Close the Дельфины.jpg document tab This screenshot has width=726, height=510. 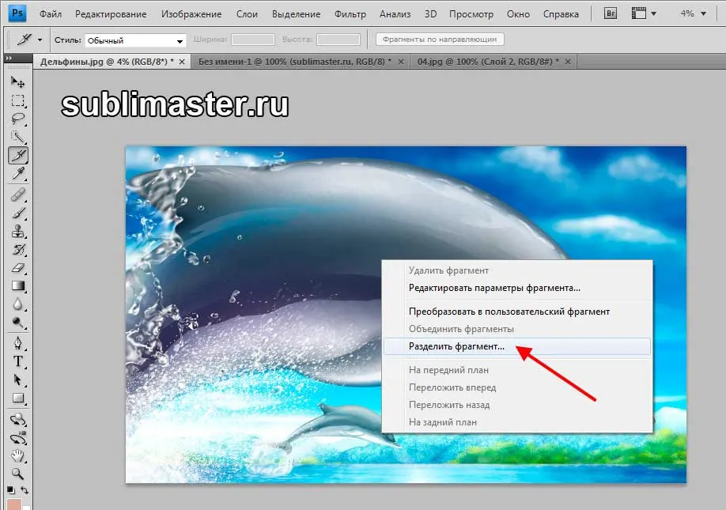pyautogui.click(x=183, y=61)
